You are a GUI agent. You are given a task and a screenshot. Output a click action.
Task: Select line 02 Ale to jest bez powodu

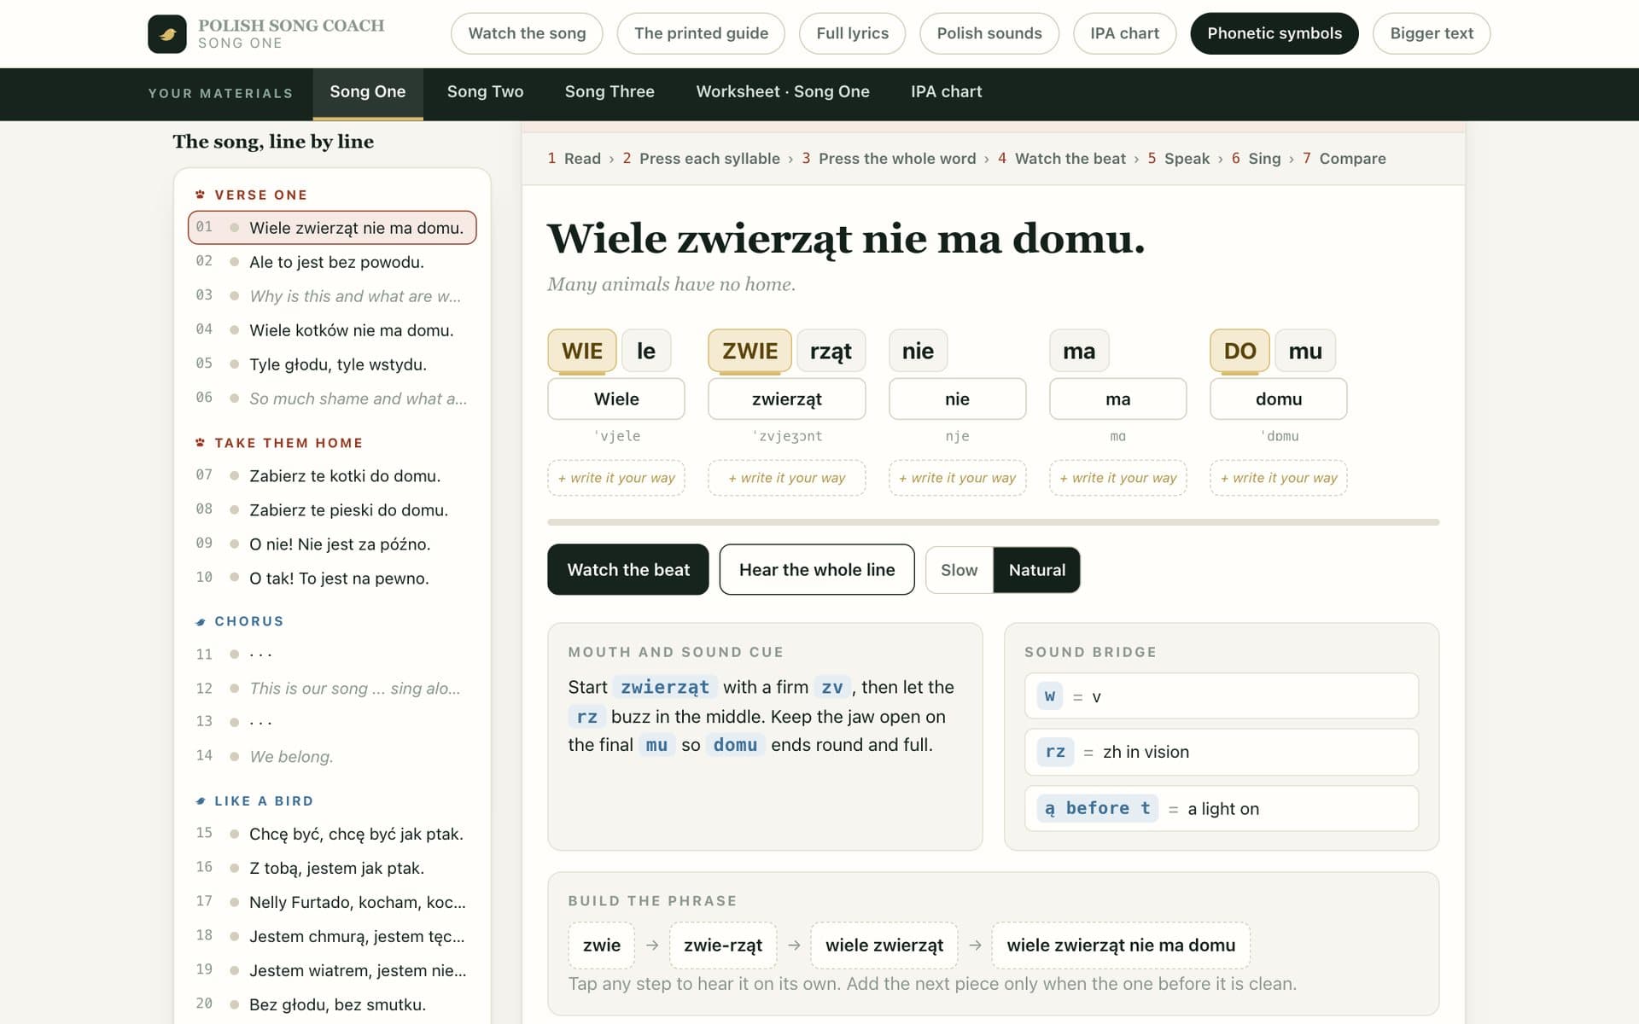[332, 262]
